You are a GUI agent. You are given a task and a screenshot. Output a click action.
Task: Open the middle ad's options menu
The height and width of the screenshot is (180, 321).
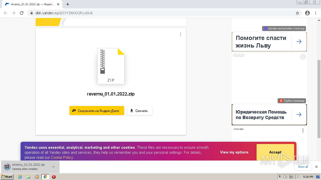303,57
